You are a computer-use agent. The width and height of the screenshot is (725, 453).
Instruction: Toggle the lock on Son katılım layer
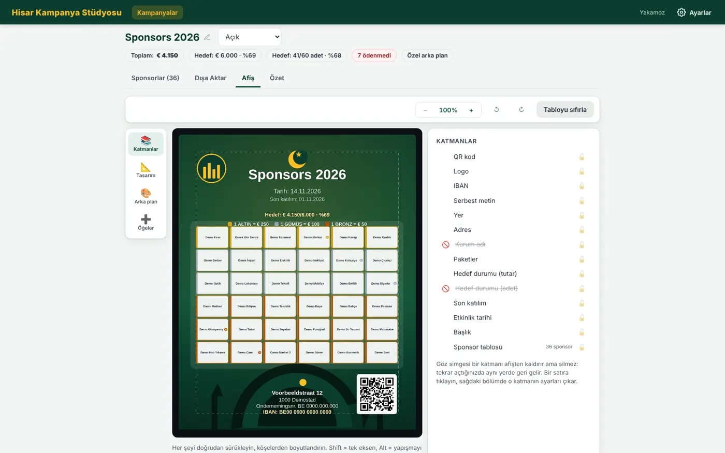point(582,303)
